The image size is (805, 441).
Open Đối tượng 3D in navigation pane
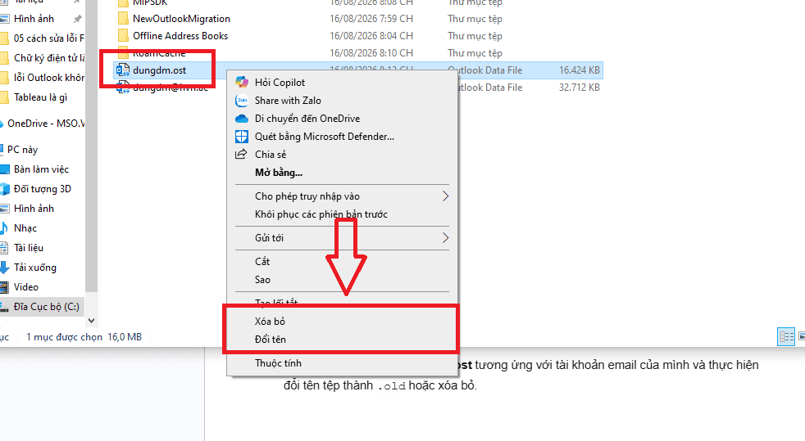pos(42,188)
